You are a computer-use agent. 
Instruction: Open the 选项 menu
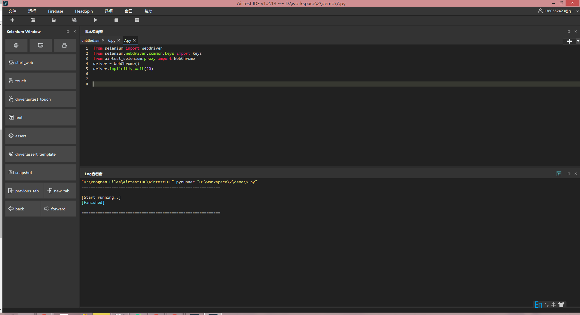[x=109, y=11]
